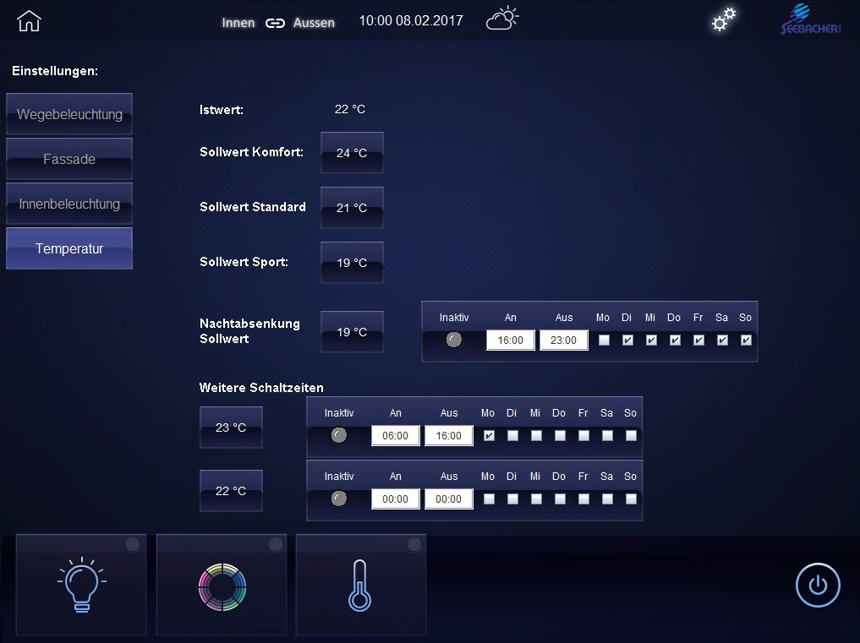
Task: Open the weather cloud-sun icon
Action: (502, 19)
